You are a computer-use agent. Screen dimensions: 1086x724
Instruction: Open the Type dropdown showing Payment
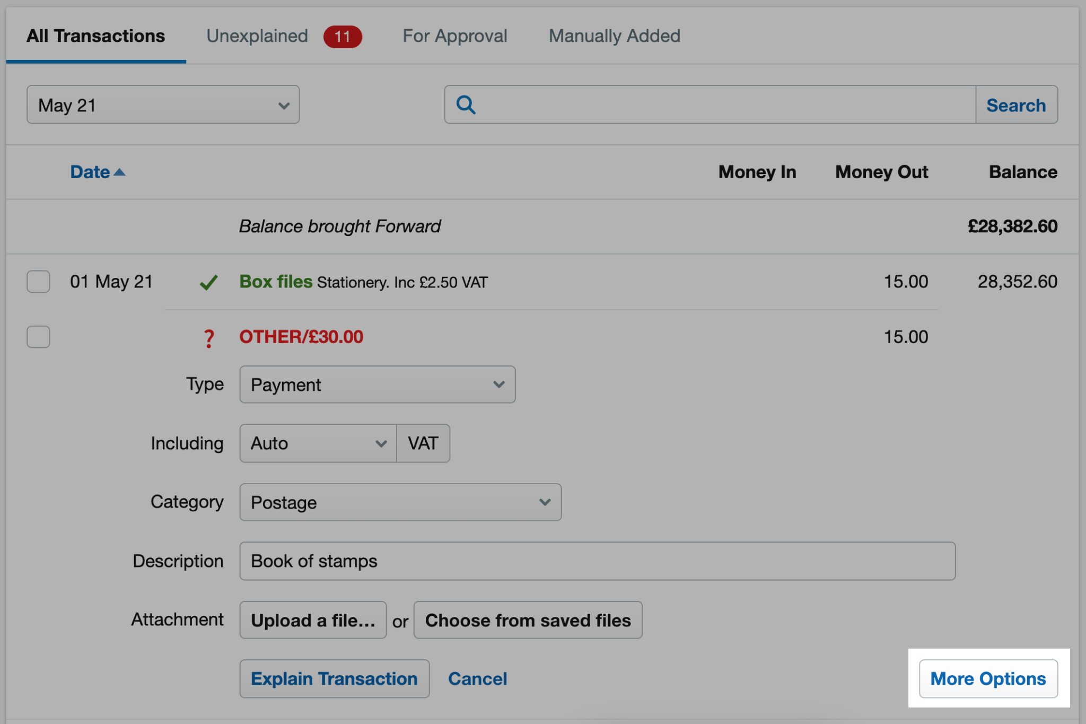pyautogui.click(x=377, y=385)
